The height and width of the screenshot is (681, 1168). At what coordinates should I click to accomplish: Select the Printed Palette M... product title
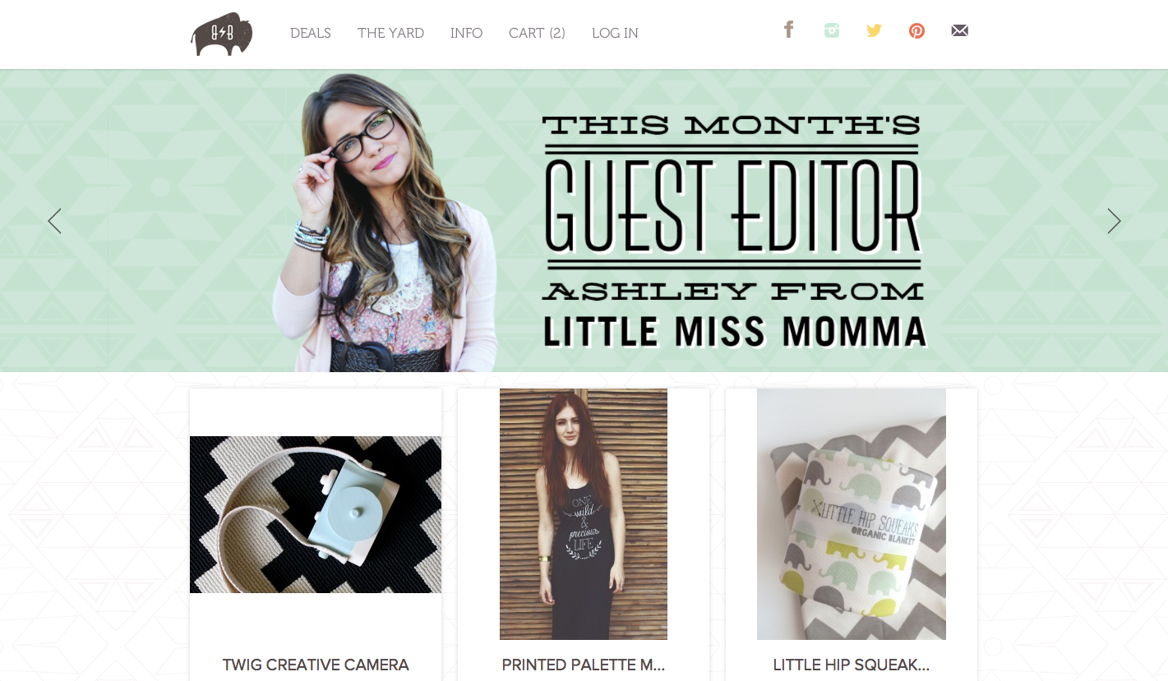click(x=584, y=665)
